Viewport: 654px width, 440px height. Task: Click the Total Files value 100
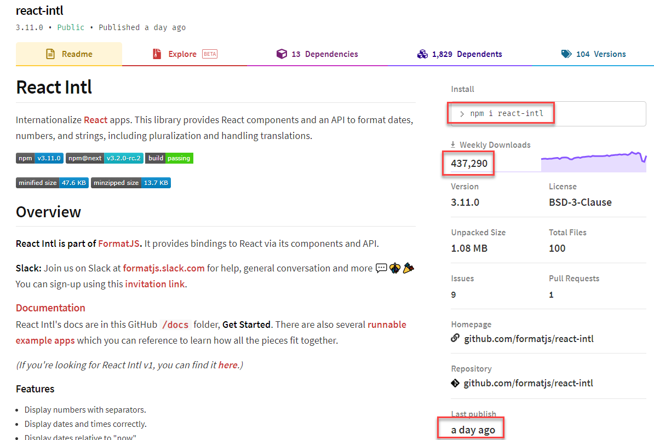557,248
